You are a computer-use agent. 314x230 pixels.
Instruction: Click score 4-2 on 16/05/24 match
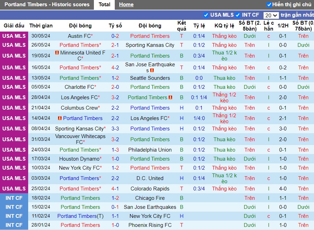pyautogui.click(x=115, y=68)
